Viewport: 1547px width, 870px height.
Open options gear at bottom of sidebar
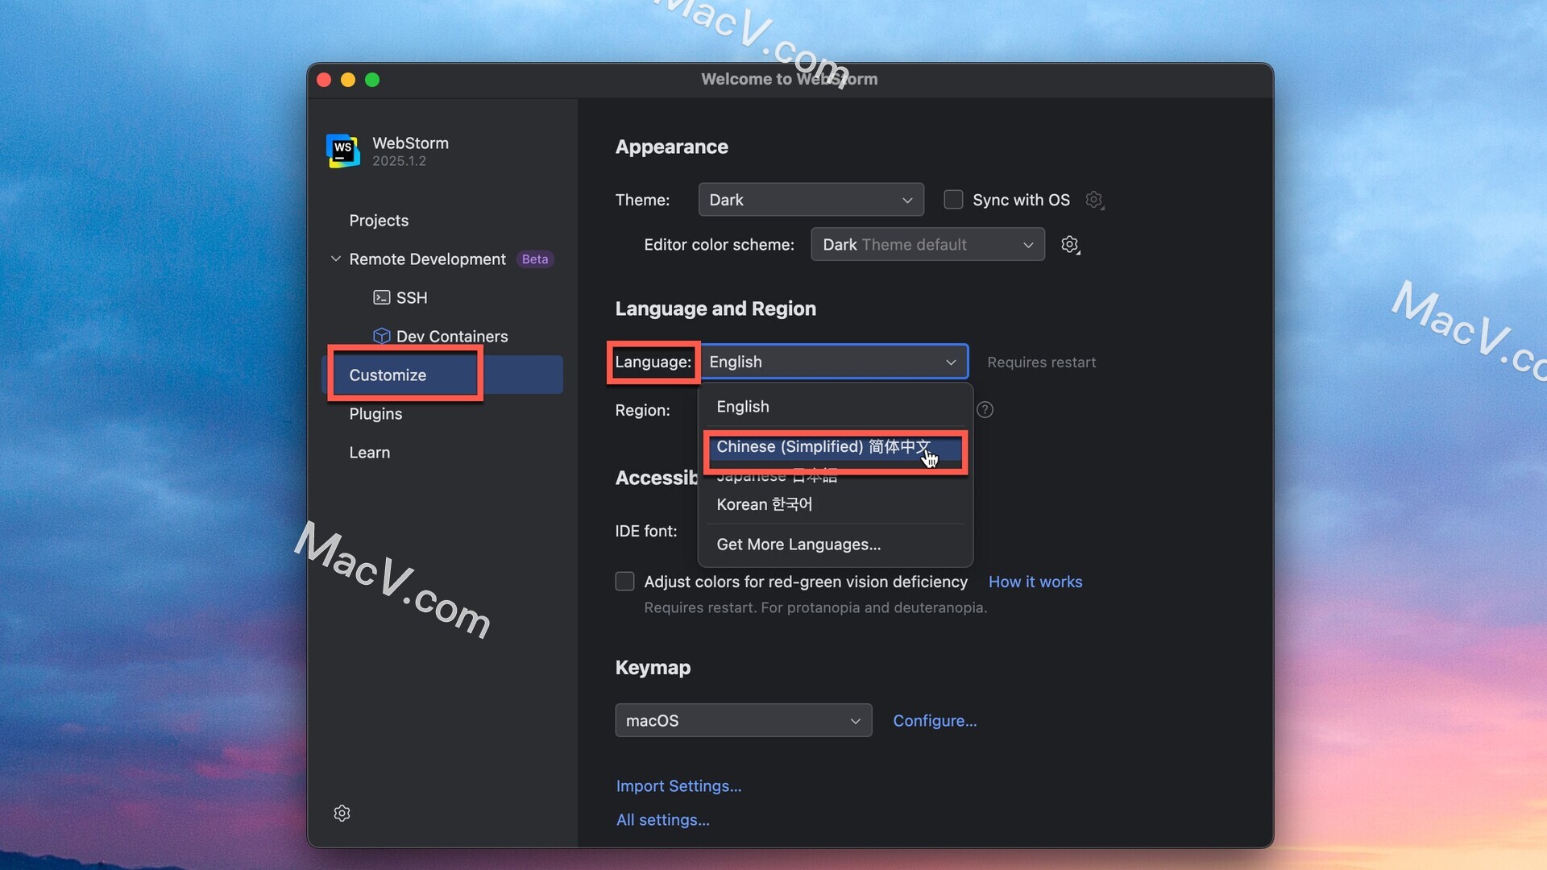[342, 814]
